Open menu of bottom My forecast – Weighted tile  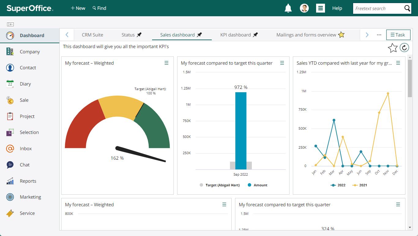224,204
